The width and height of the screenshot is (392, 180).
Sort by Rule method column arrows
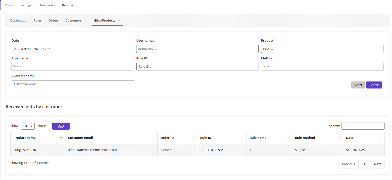pyautogui.click(x=339, y=138)
